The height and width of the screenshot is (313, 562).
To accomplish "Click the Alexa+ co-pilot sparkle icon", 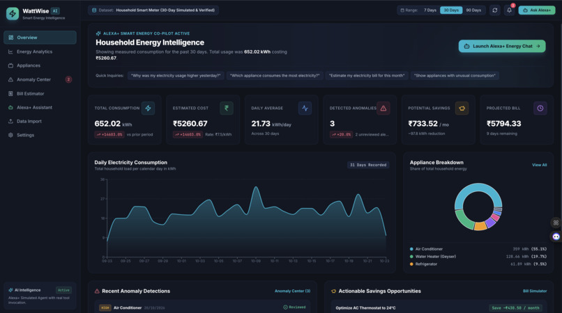I will tap(98, 33).
